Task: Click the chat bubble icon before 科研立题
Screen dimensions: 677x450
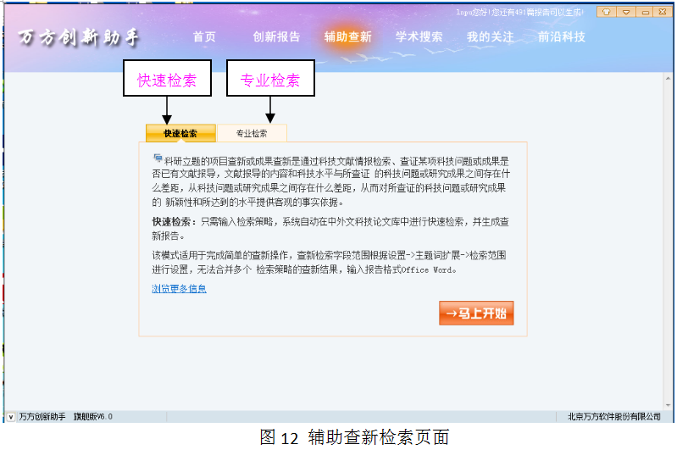Action: [158, 158]
